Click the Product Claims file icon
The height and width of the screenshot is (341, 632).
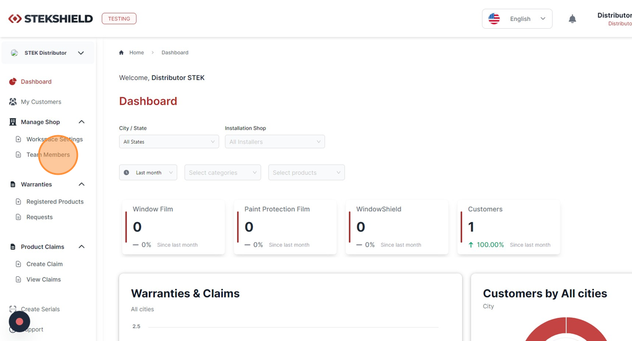pos(13,247)
